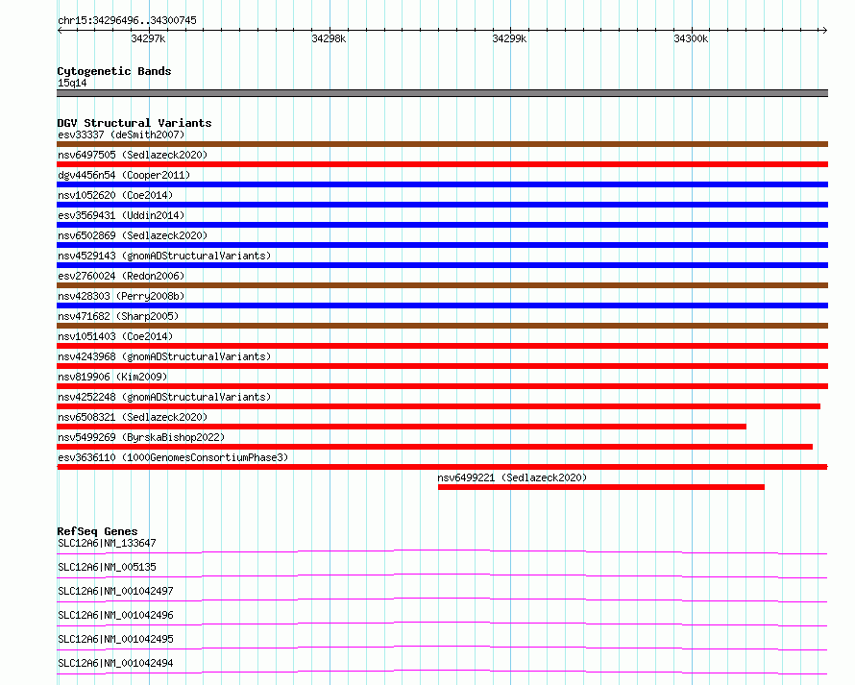Open the short nsv6499221 (Sedlazeck2020) label
Viewport: 855px width, 685px height.
[x=512, y=477]
